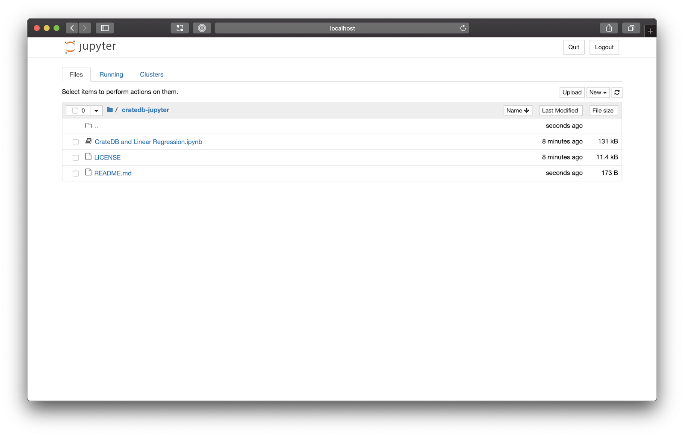Switch to the Running tab
Screen dimensions: 684x437
tap(111, 74)
